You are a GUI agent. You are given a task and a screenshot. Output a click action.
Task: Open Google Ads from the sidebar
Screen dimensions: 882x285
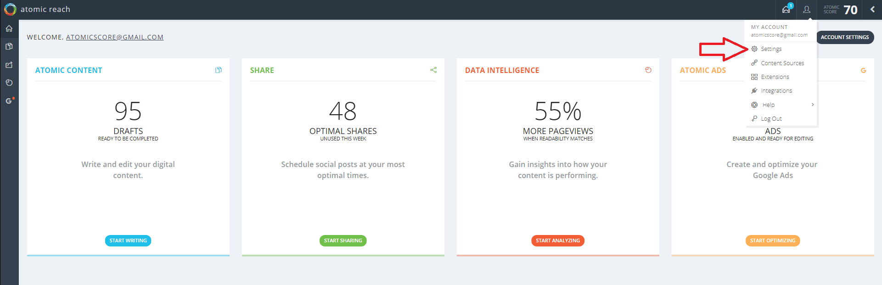(x=9, y=101)
